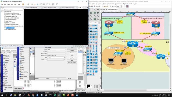Click the Dia paste clipboard icon
The image size is (172, 97).
coord(107,6)
